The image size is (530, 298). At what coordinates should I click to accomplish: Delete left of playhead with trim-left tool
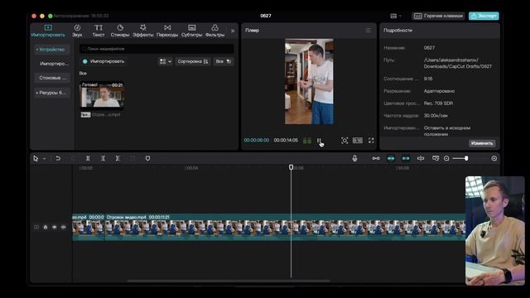click(103, 158)
